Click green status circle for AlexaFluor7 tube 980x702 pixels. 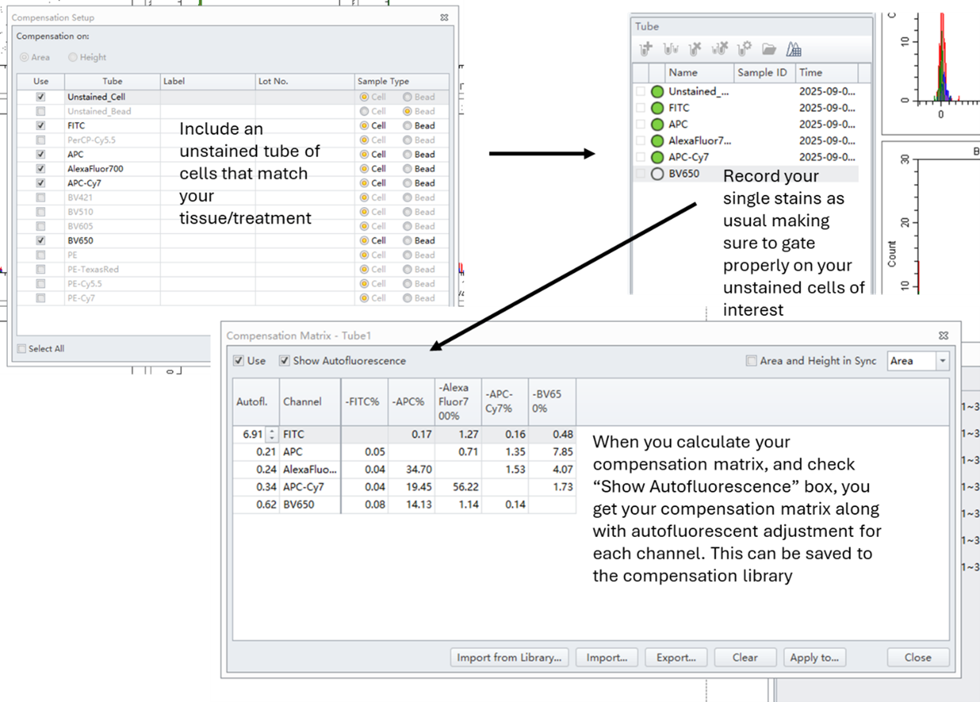tap(657, 141)
